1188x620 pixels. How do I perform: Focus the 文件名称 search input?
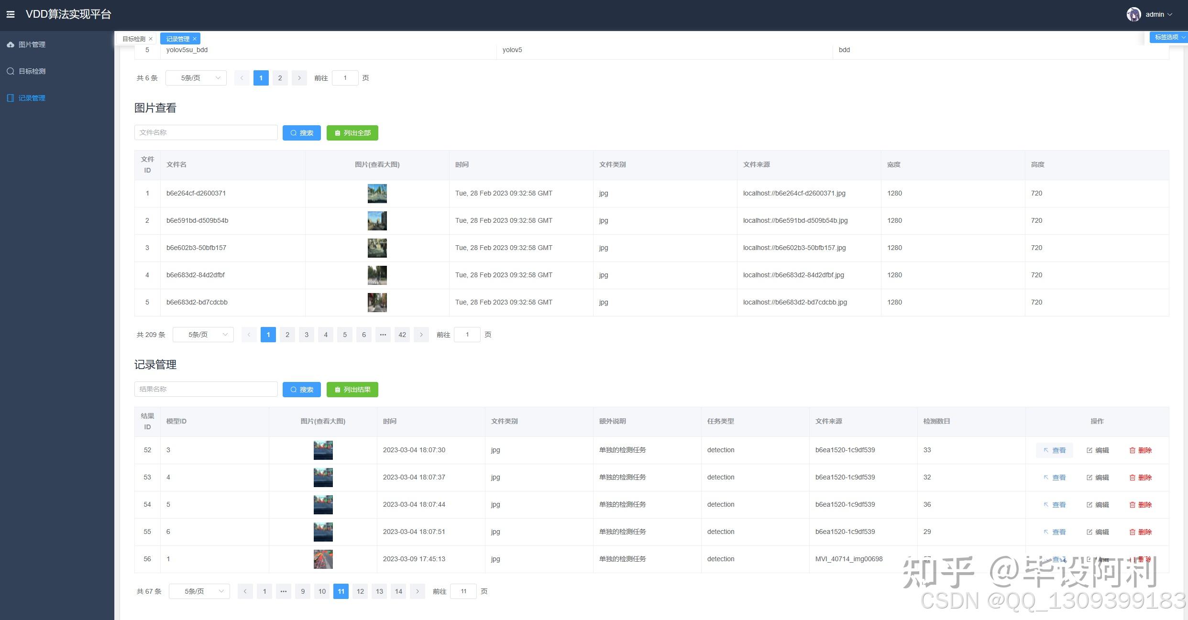(x=206, y=132)
